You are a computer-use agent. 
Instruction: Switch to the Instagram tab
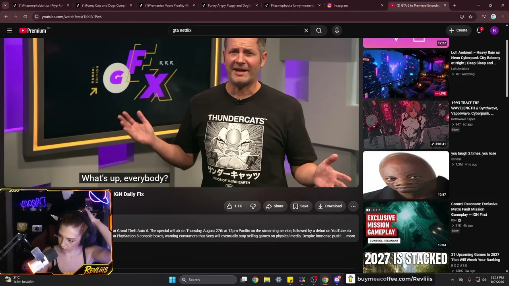pyautogui.click(x=355, y=6)
